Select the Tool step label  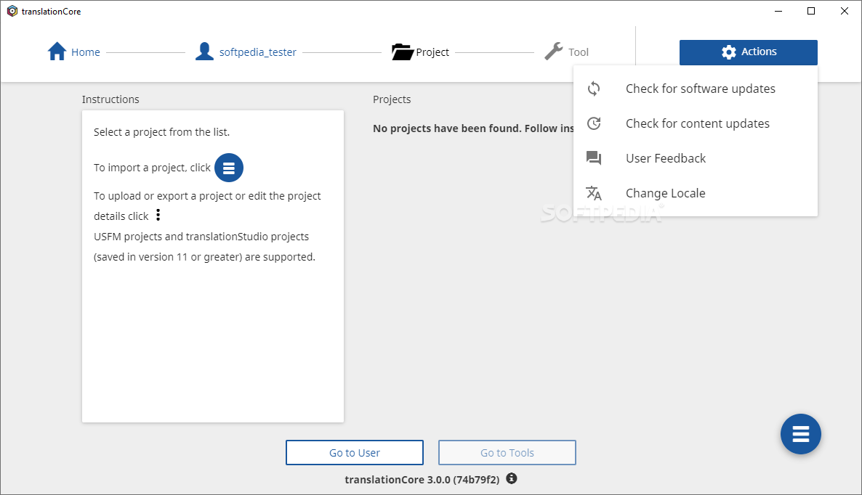pyautogui.click(x=579, y=52)
